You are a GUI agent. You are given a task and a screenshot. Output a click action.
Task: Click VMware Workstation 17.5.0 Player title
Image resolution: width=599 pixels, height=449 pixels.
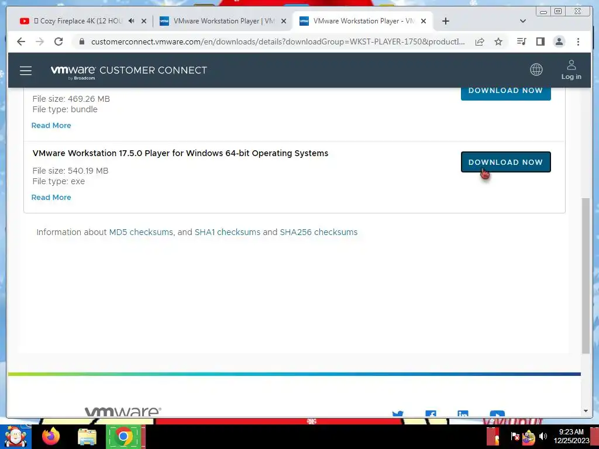180,153
